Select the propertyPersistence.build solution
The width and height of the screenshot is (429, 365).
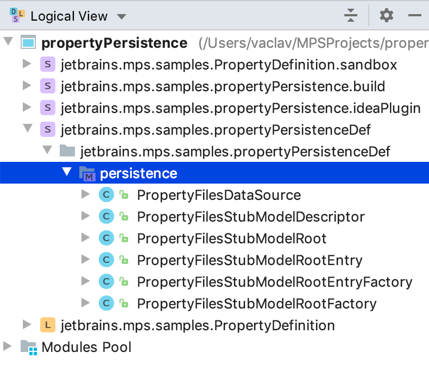point(223,86)
